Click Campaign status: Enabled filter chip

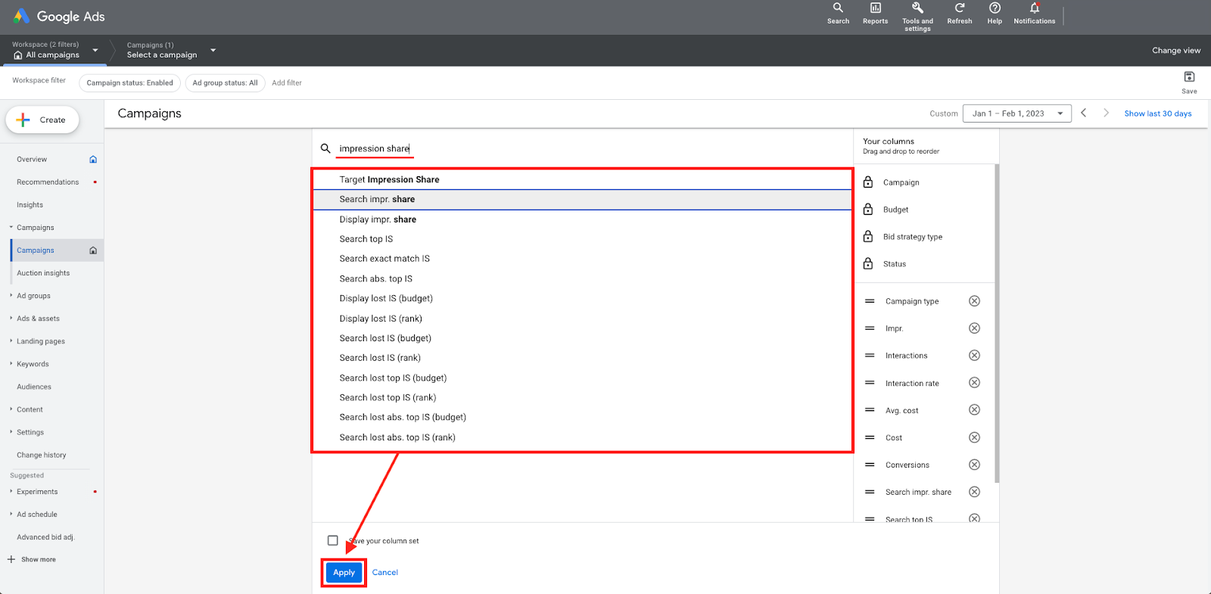coord(129,82)
